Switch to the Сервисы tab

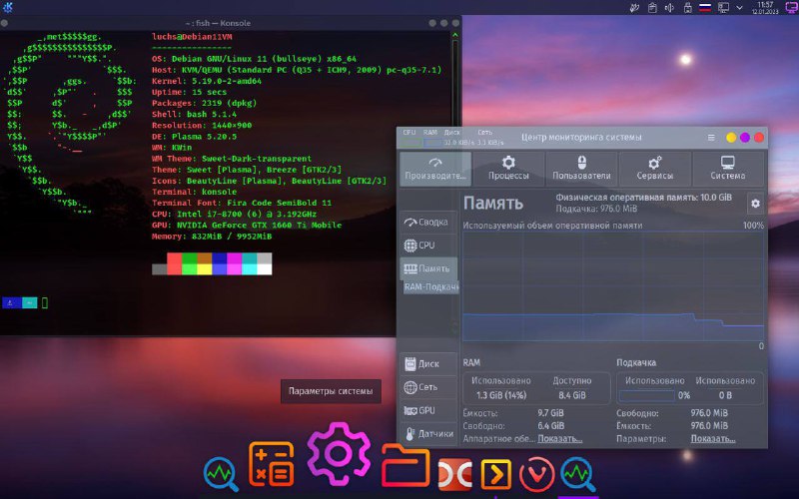click(x=655, y=169)
